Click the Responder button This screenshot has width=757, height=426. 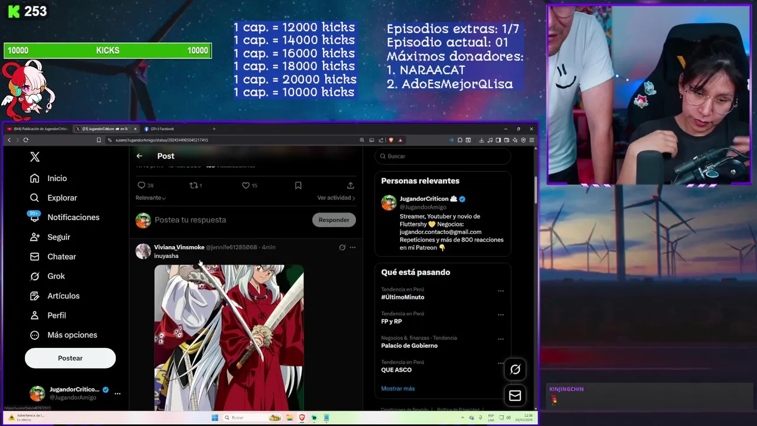click(x=334, y=220)
